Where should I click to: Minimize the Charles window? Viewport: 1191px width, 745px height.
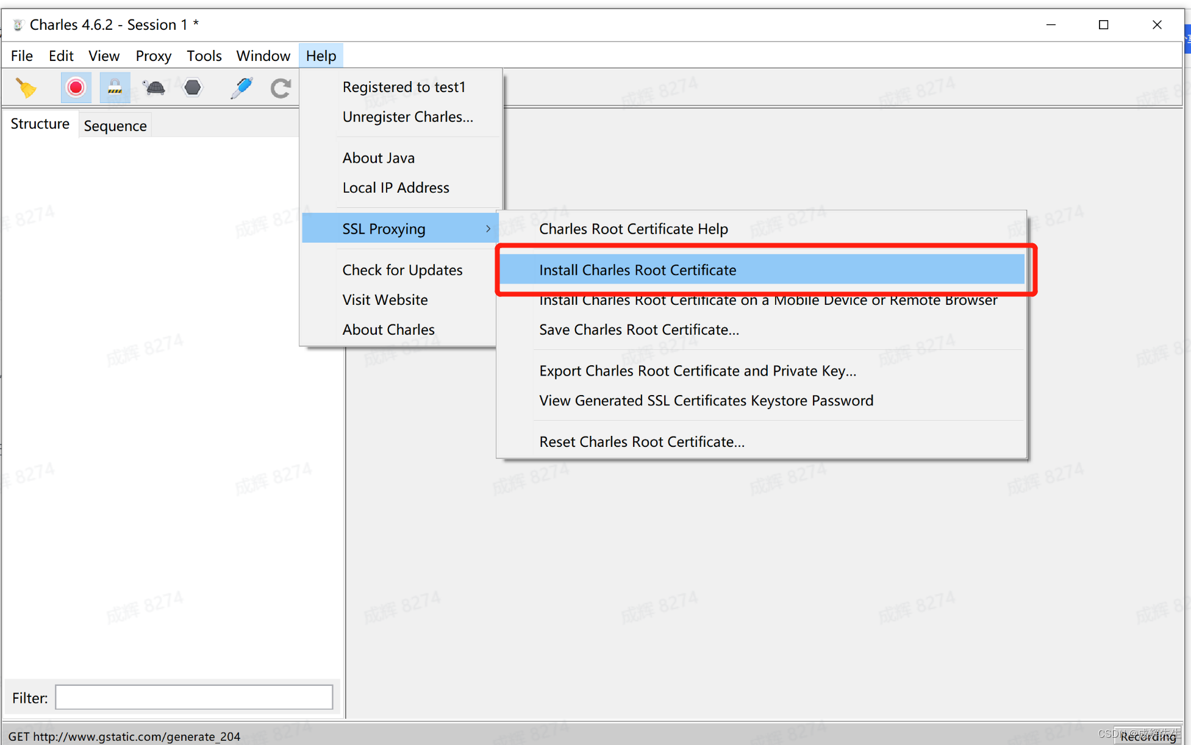pyautogui.click(x=1051, y=25)
